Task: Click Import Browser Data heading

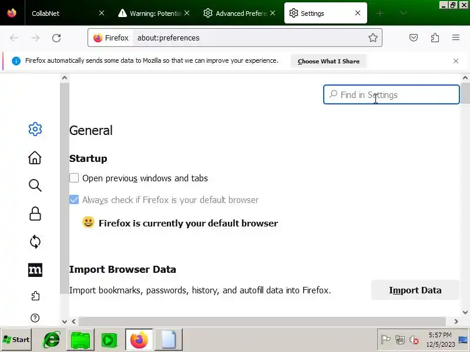Action: coord(123,269)
